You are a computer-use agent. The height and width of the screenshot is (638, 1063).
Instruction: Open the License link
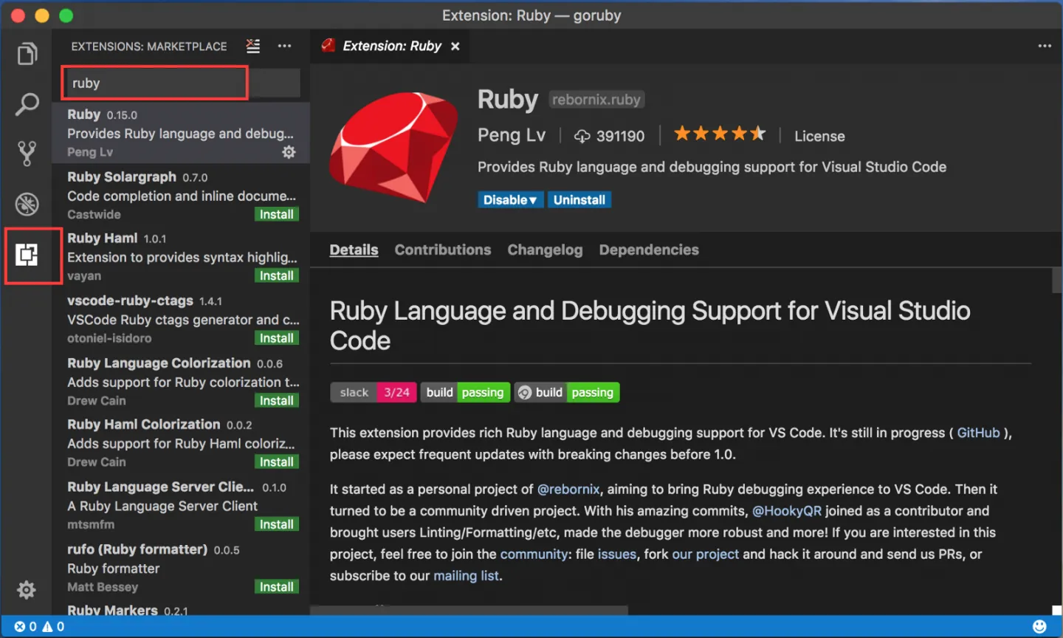tap(819, 136)
